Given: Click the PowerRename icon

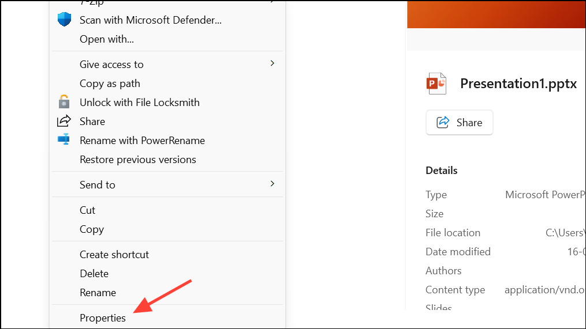Looking at the screenshot, I should 64,140.
